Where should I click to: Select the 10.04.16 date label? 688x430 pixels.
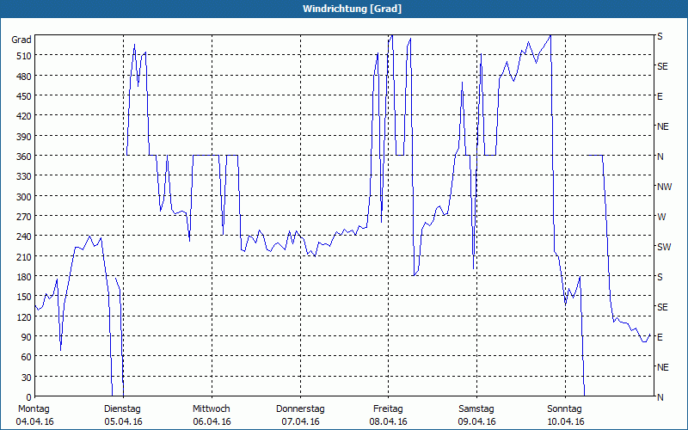coord(566,421)
